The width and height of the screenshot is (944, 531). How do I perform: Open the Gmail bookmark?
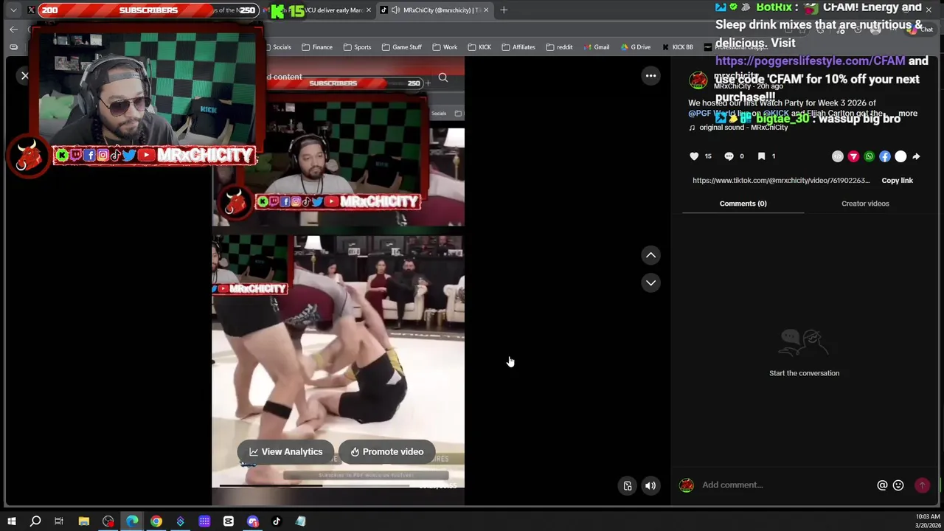596,47
